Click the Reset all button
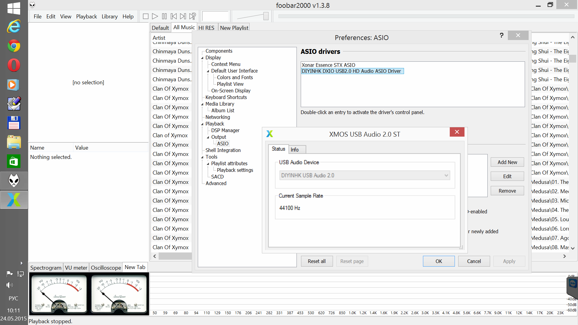Screen dimensions: 578x325 coord(317,261)
